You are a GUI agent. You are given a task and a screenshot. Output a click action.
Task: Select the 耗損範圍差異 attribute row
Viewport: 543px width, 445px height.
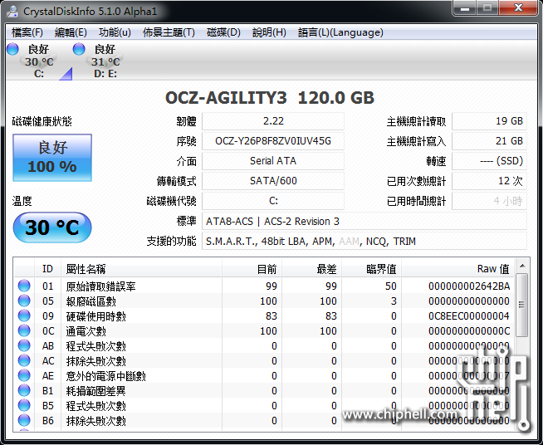pos(265,391)
